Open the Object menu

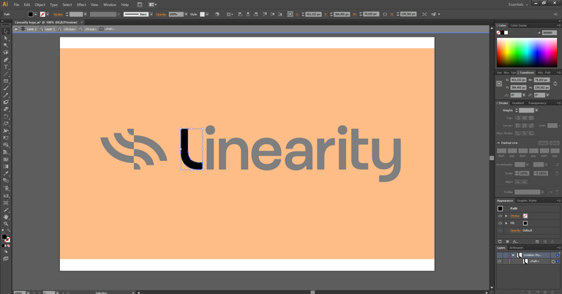point(40,4)
